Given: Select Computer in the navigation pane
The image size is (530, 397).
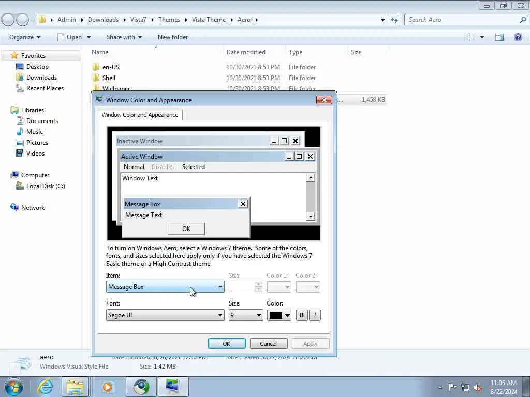Looking at the screenshot, I should (x=35, y=175).
